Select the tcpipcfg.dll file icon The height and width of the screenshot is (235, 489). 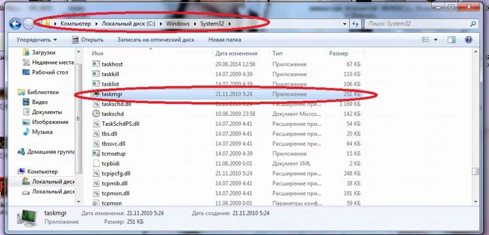[x=96, y=174]
